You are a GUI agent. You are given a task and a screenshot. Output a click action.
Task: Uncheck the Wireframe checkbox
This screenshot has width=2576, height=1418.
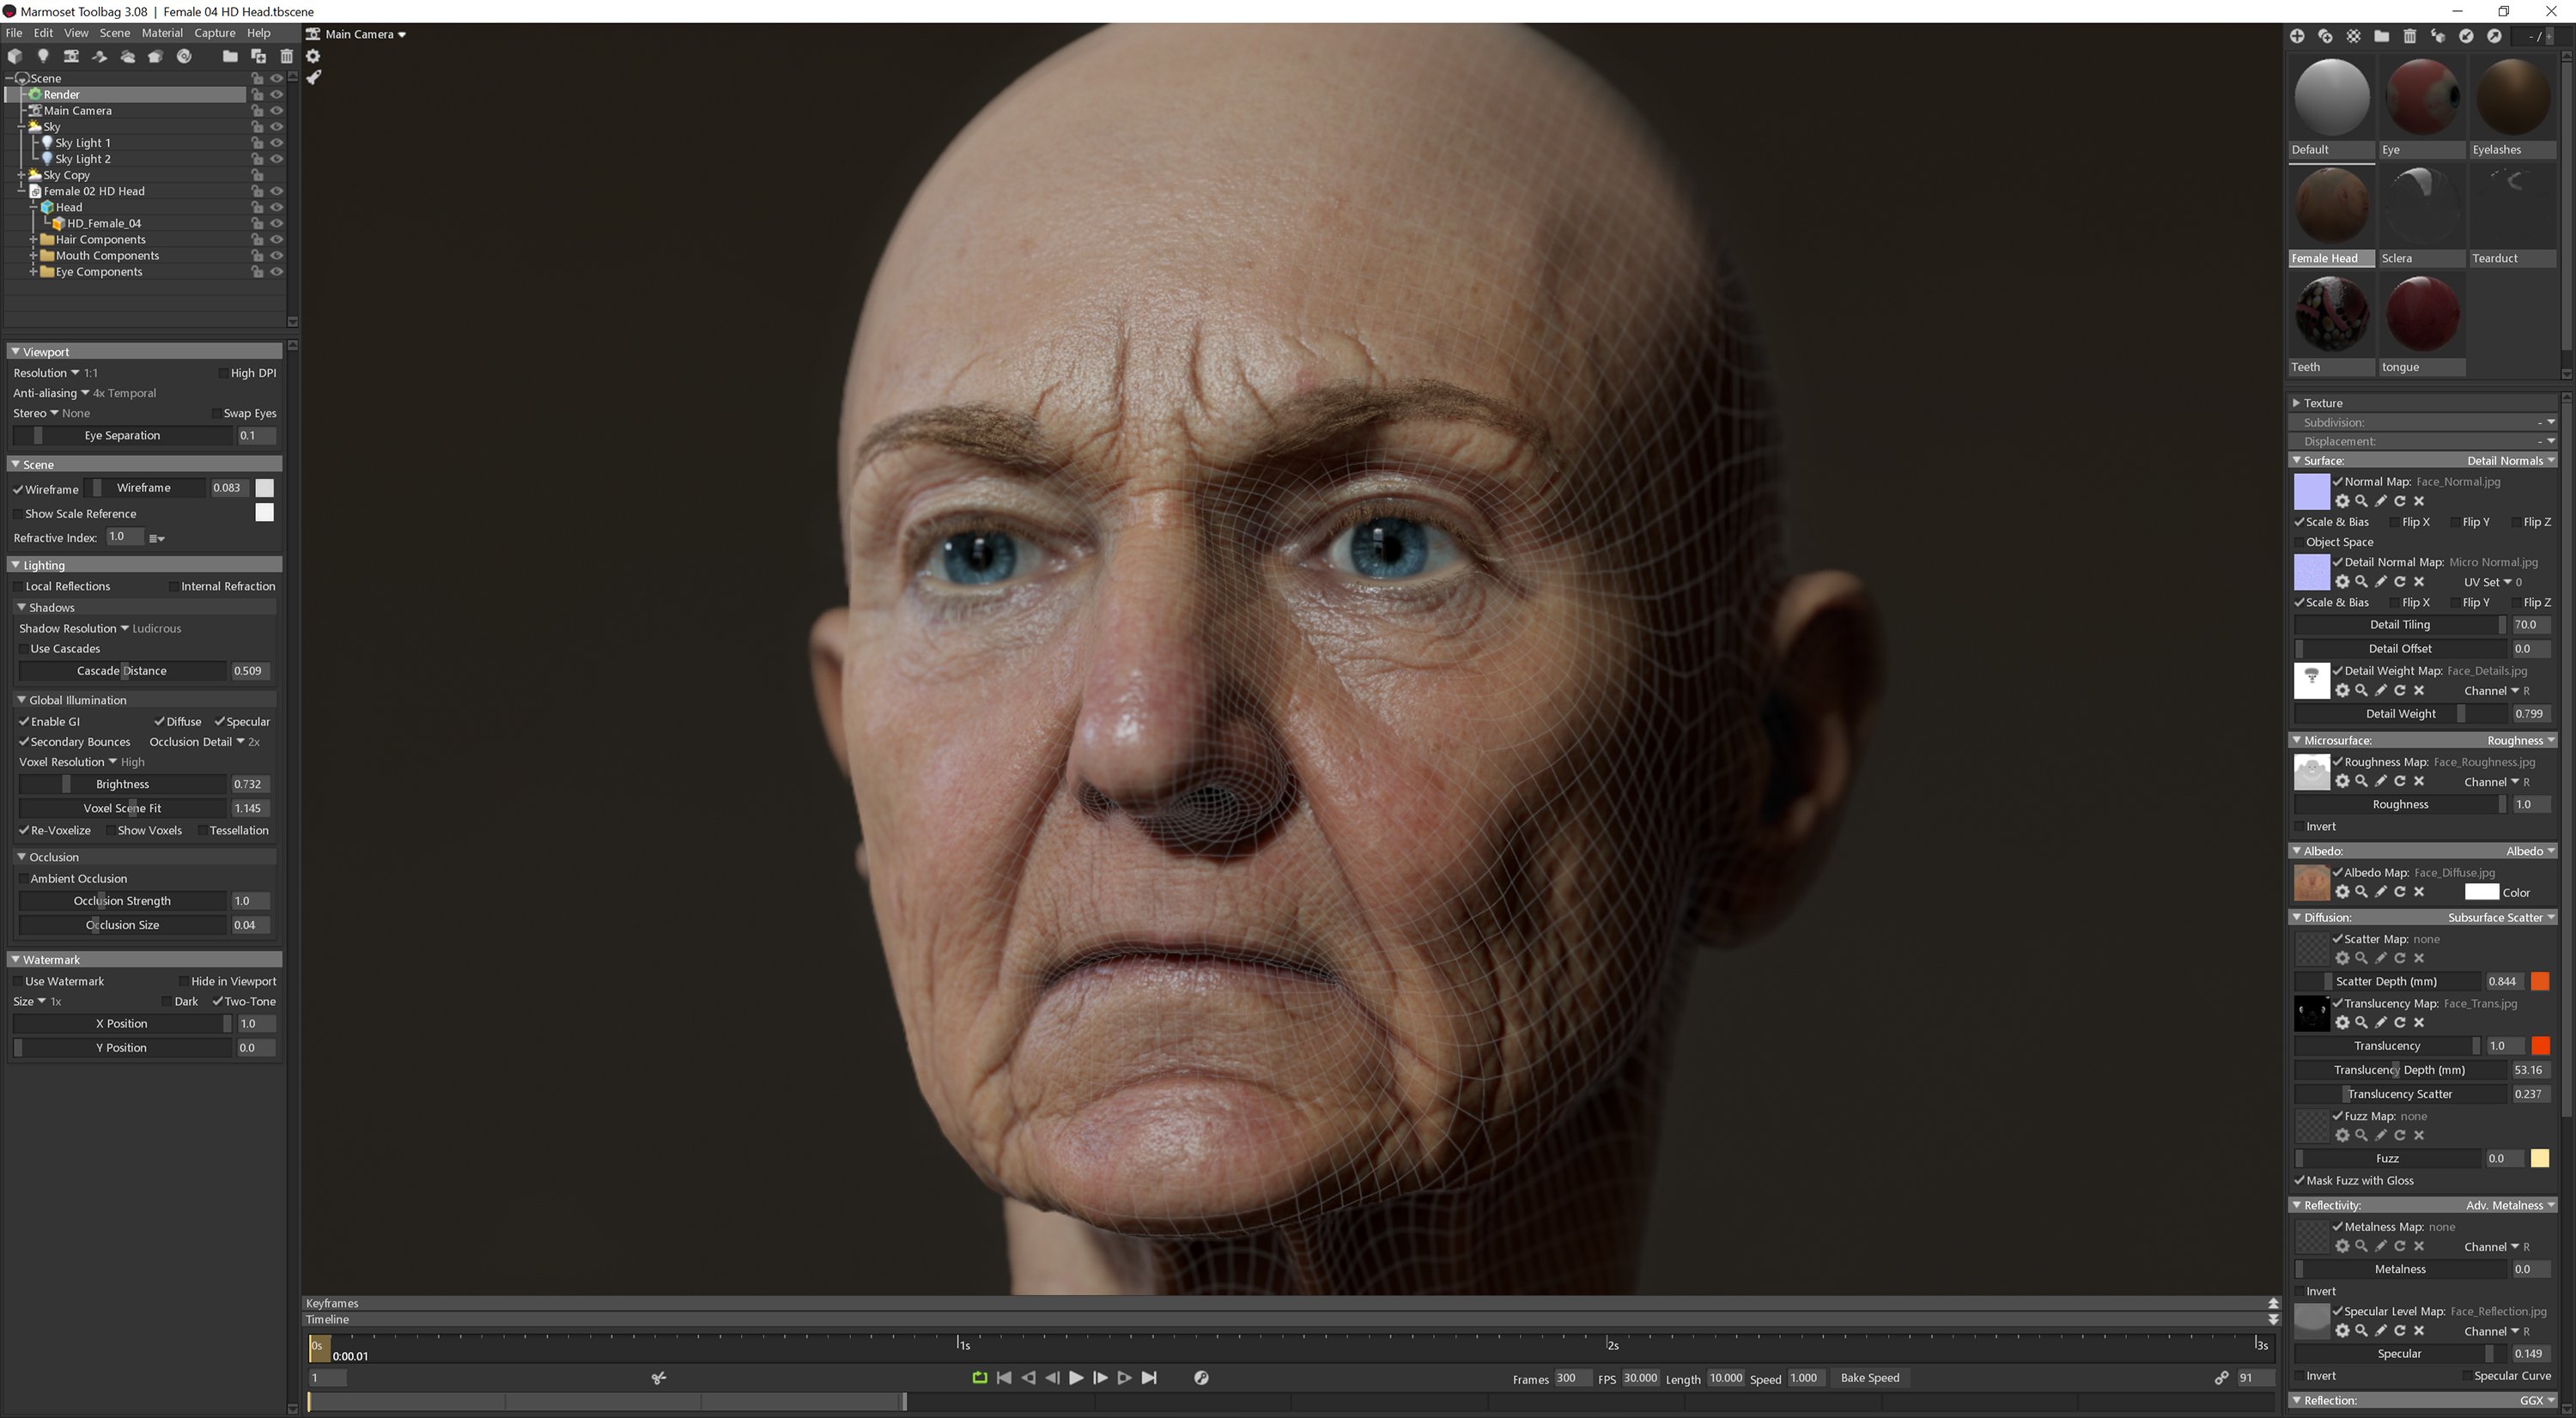pos(18,489)
